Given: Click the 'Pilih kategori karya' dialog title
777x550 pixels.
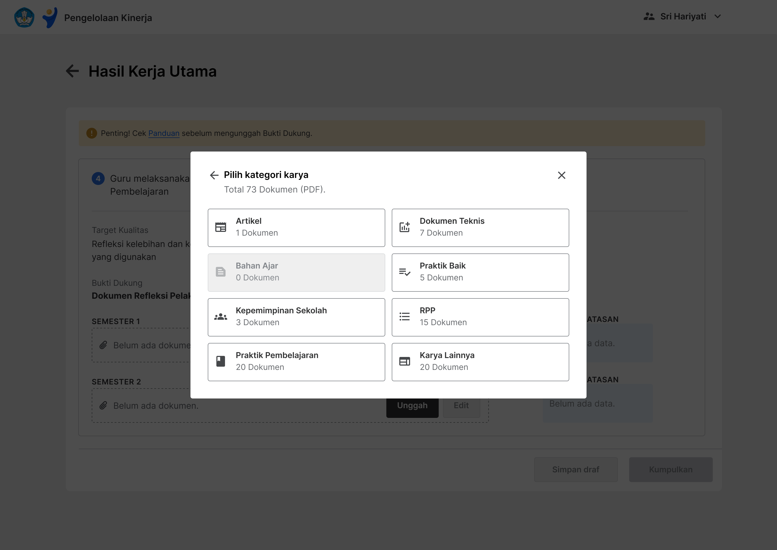Looking at the screenshot, I should pos(266,175).
